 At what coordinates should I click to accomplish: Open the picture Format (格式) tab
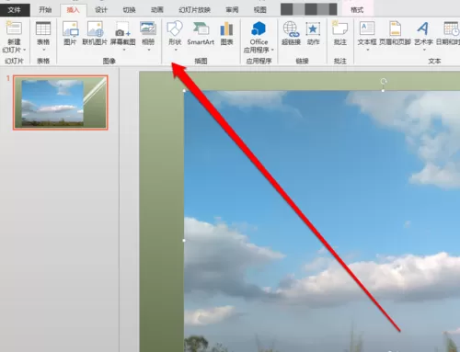pyautogui.click(x=357, y=10)
